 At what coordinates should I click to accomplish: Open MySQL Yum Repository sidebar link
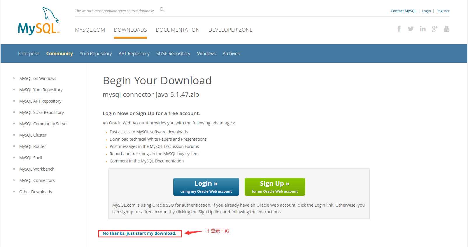pos(41,90)
